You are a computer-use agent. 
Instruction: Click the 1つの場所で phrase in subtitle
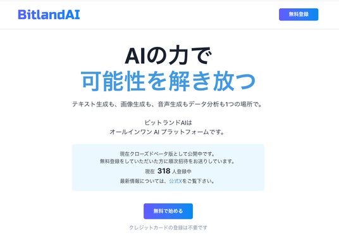point(243,104)
